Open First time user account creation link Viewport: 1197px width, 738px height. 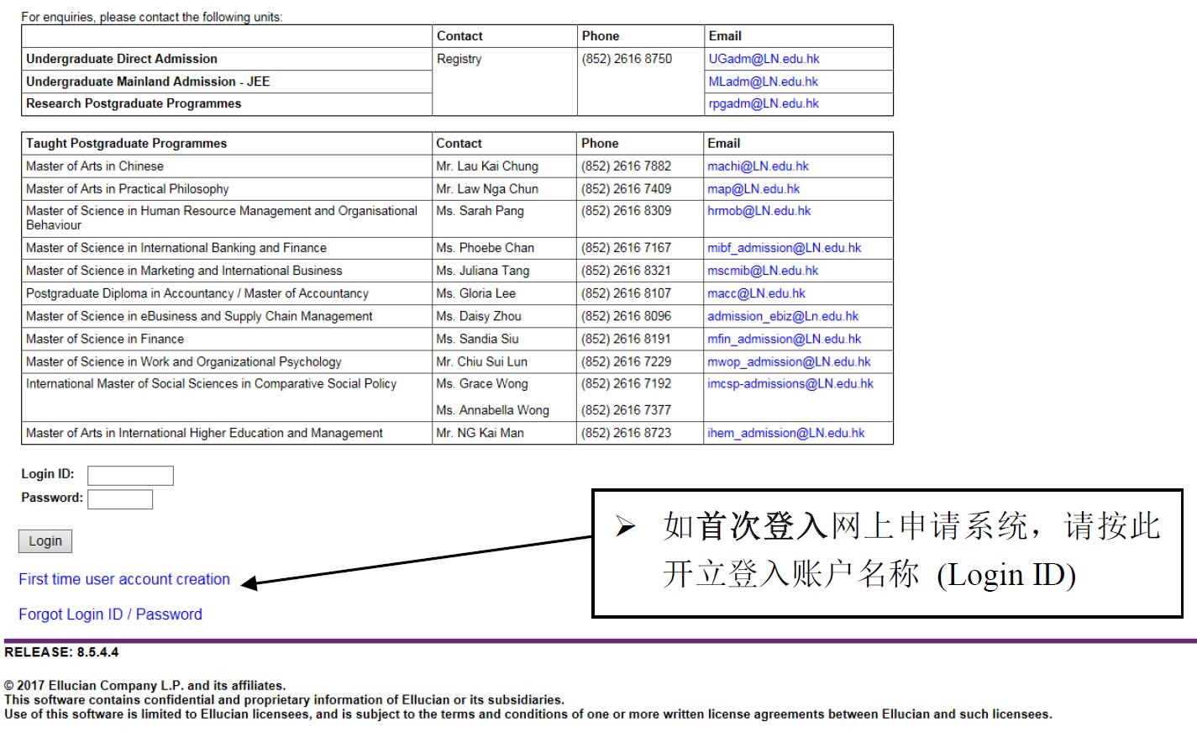(124, 579)
